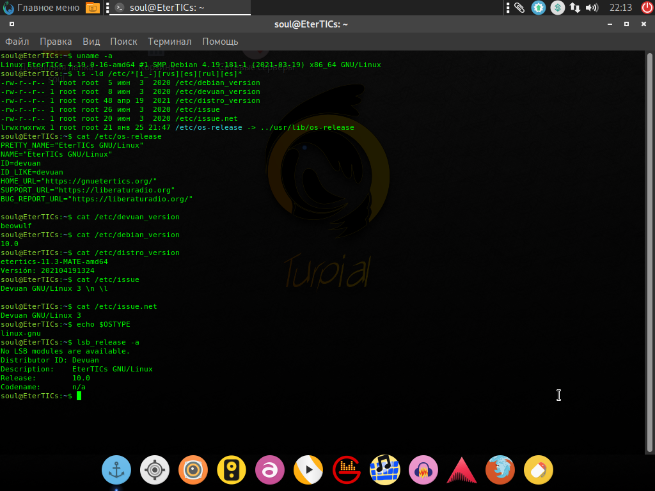Screen dimensions: 655x491
Task: Click the BUG_REPORT_URL line
Action: 97,199
